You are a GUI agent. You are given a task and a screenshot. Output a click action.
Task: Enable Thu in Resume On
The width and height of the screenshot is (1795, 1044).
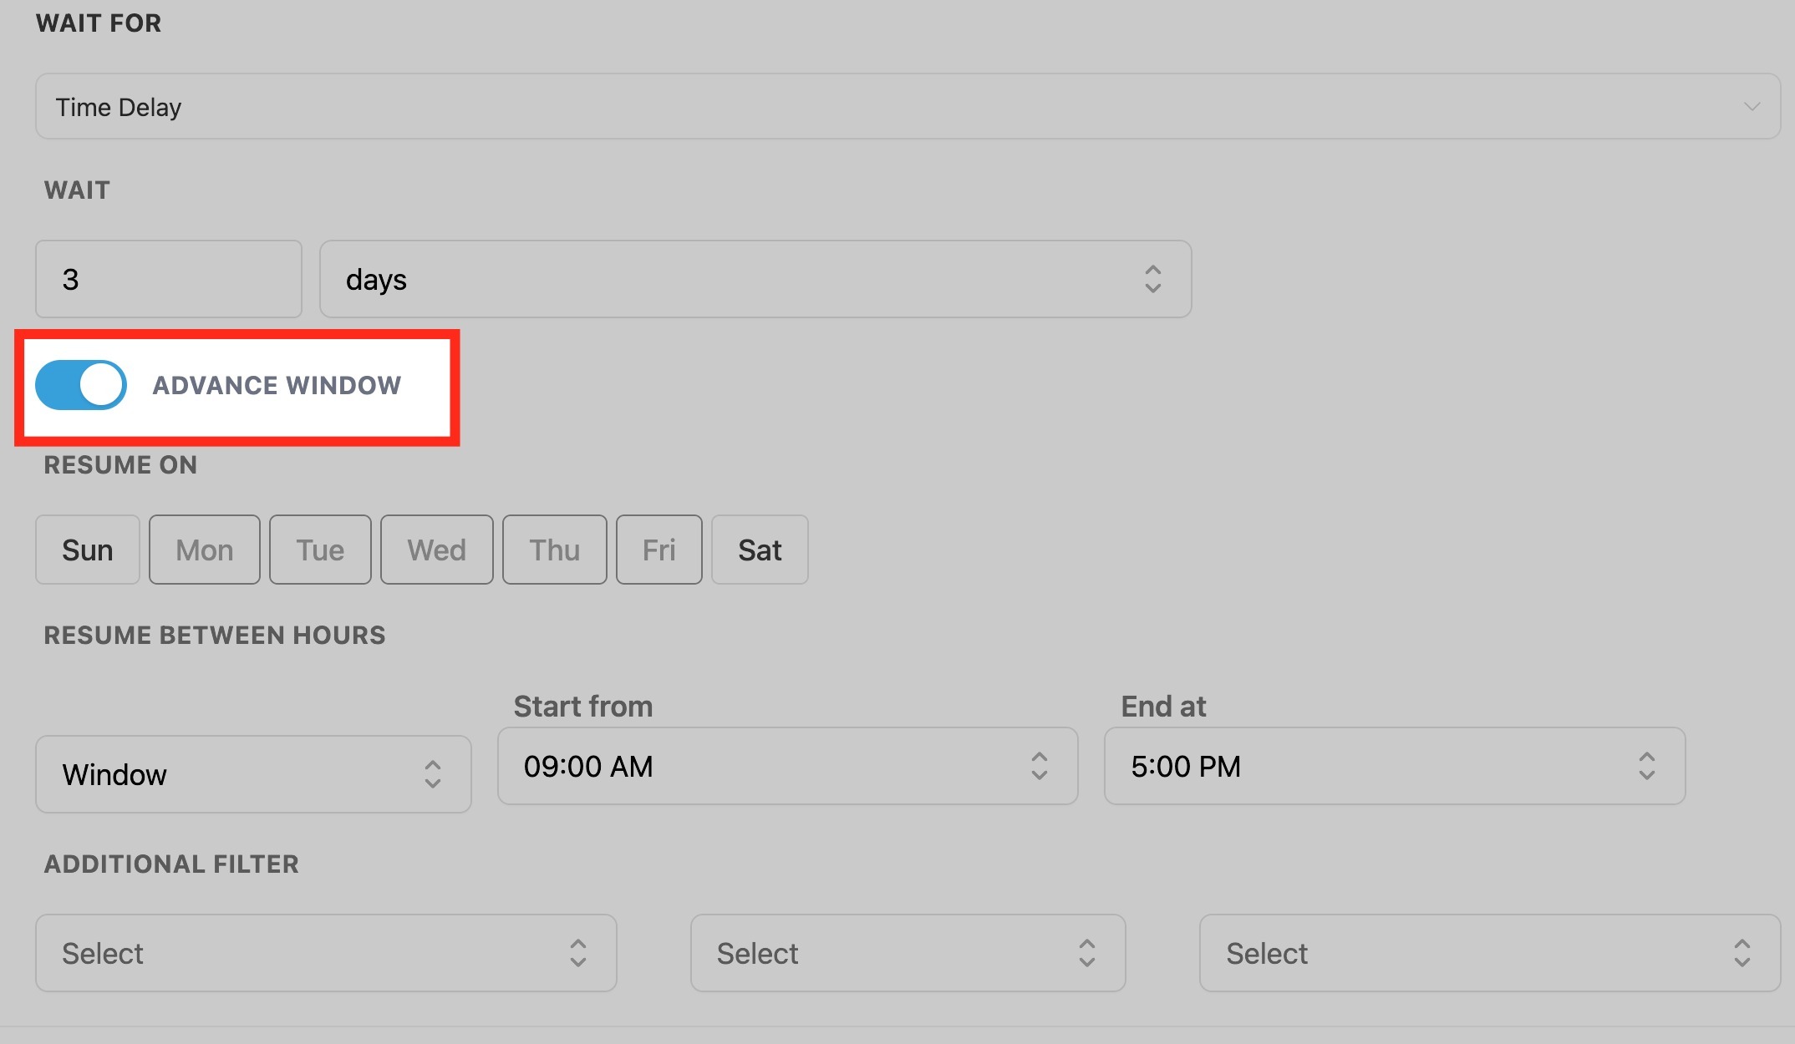coord(554,550)
